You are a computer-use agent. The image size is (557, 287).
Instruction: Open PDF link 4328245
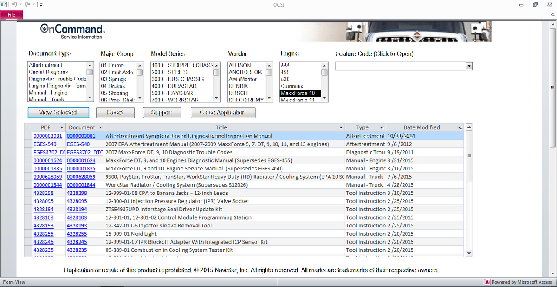pyautogui.click(x=44, y=242)
